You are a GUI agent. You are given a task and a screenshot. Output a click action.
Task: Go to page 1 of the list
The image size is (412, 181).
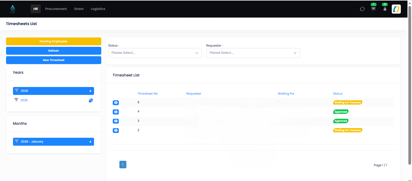point(123,165)
